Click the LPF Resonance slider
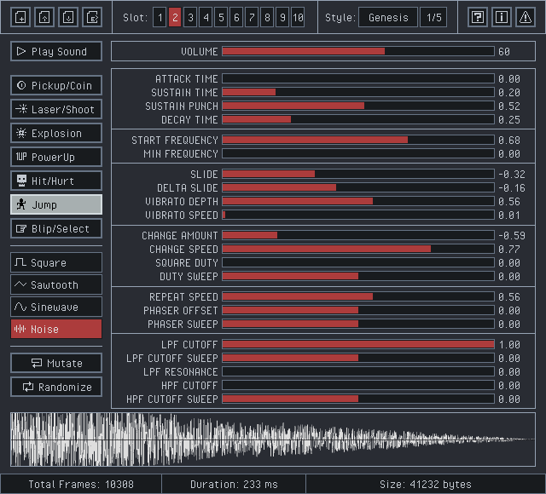 click(358, 371)
